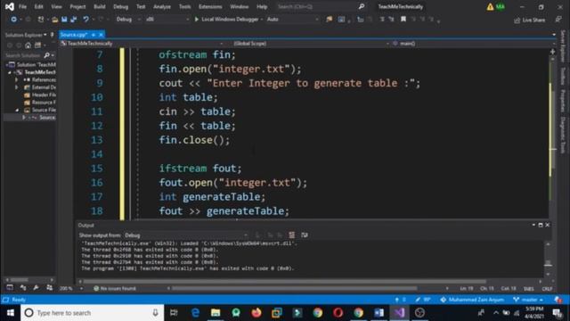Open the x86 solution platform dropdown
The width and height of the screenshot is (570, 321).
point(167,20)
